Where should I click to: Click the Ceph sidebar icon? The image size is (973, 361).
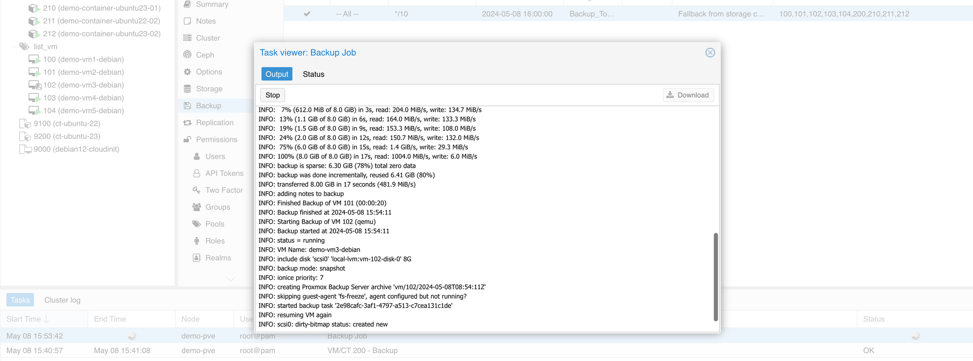[187, 55]
